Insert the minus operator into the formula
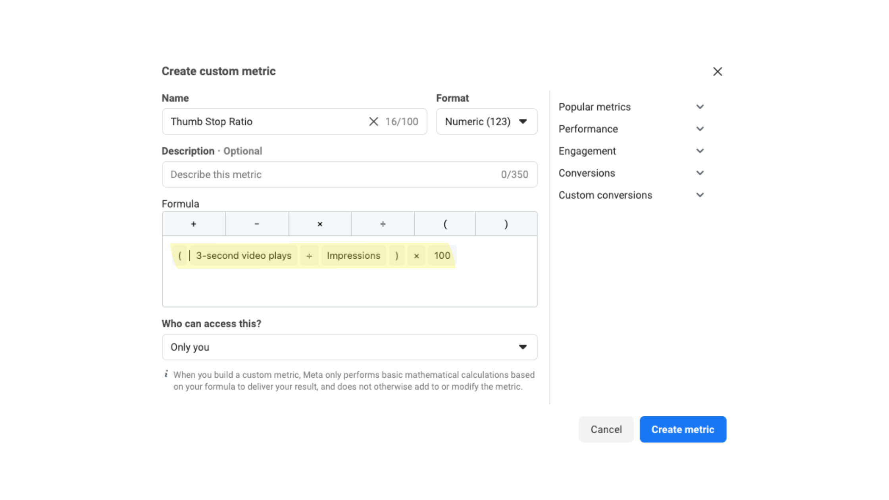 coord(256,223)
